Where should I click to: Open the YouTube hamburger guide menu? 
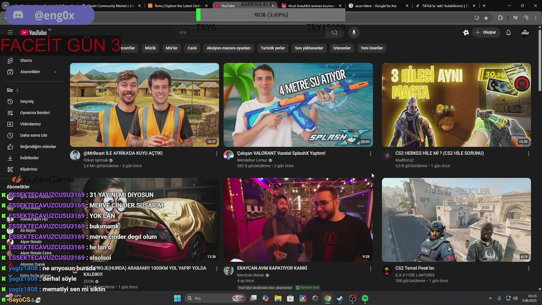tap(10, 33)
